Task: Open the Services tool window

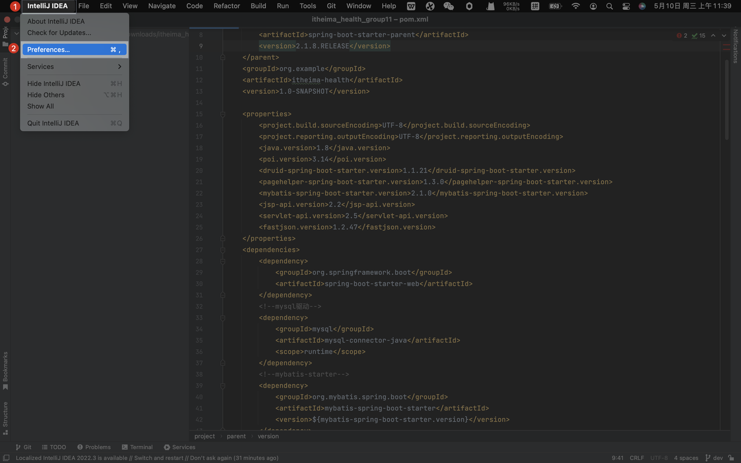Action: (x=179, y=447)
